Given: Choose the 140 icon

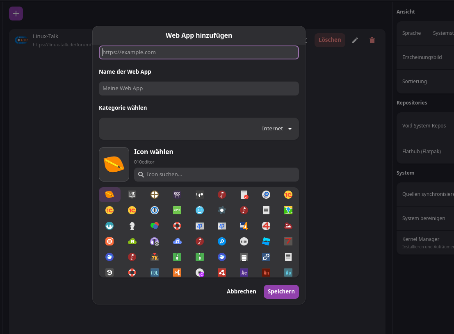Looking at the screenshot, I should (199, 195).
